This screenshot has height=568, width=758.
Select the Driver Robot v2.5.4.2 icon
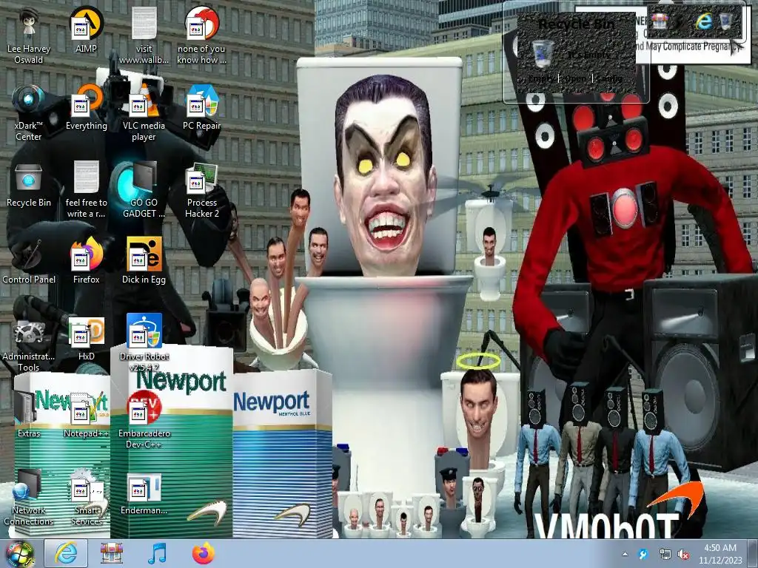tap(144, 343)
